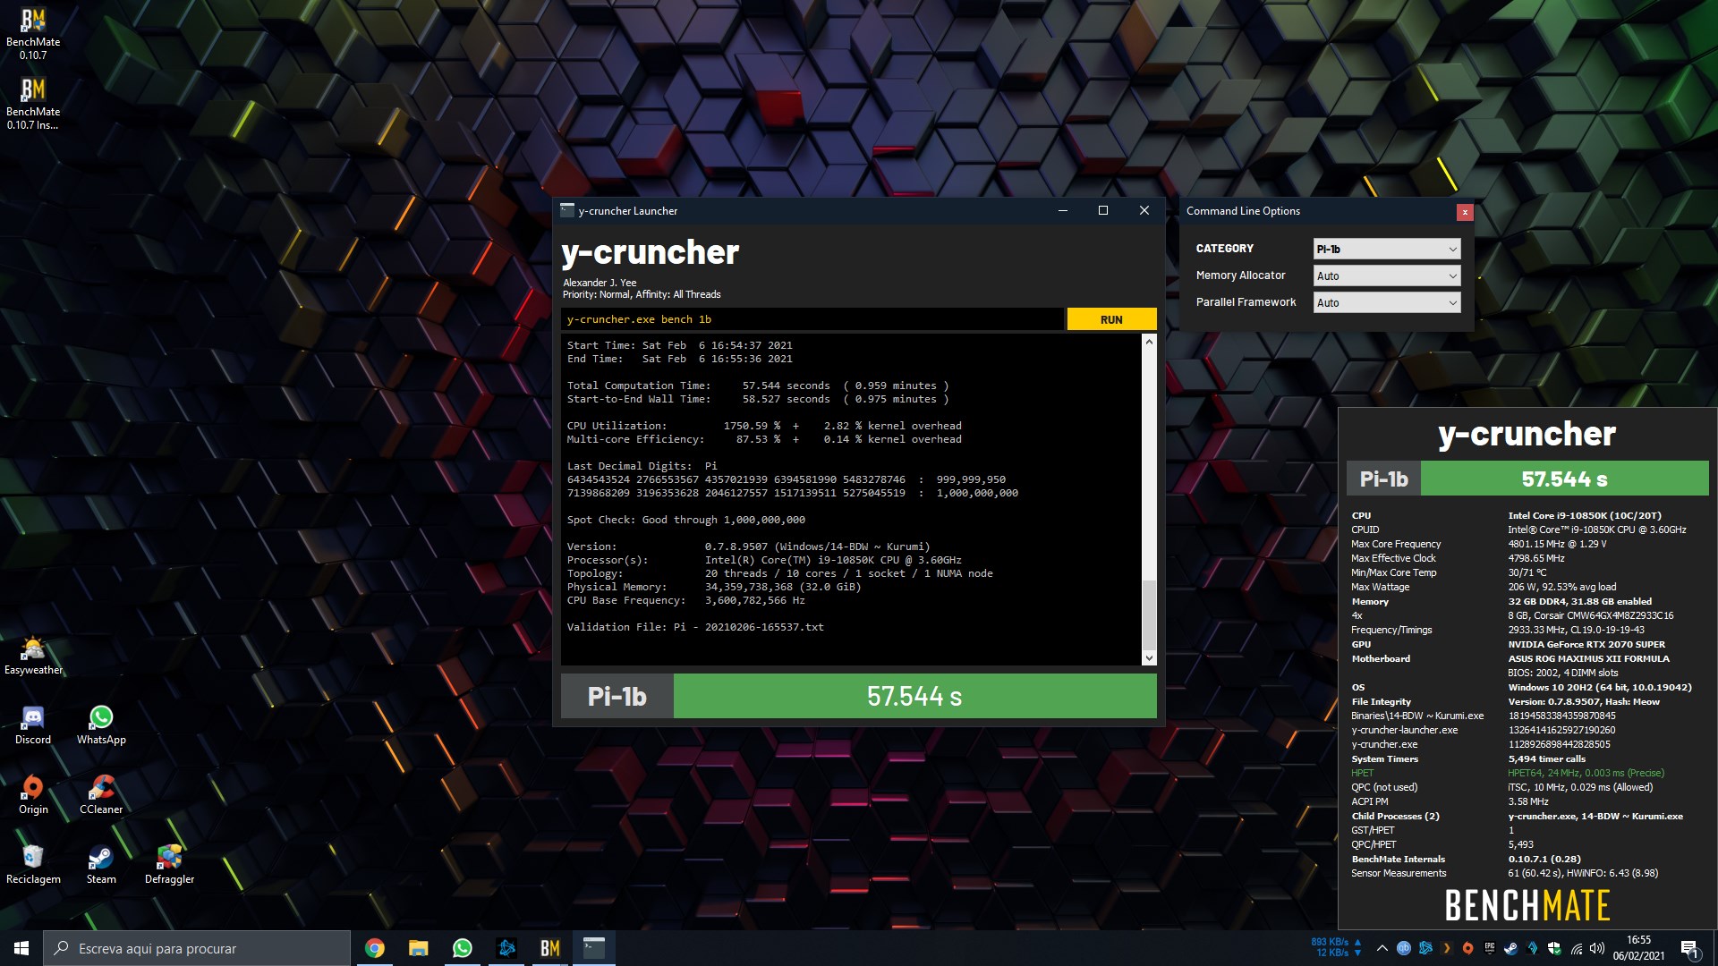Click the console output scrollbar thumb

(x=1149, y=614)
